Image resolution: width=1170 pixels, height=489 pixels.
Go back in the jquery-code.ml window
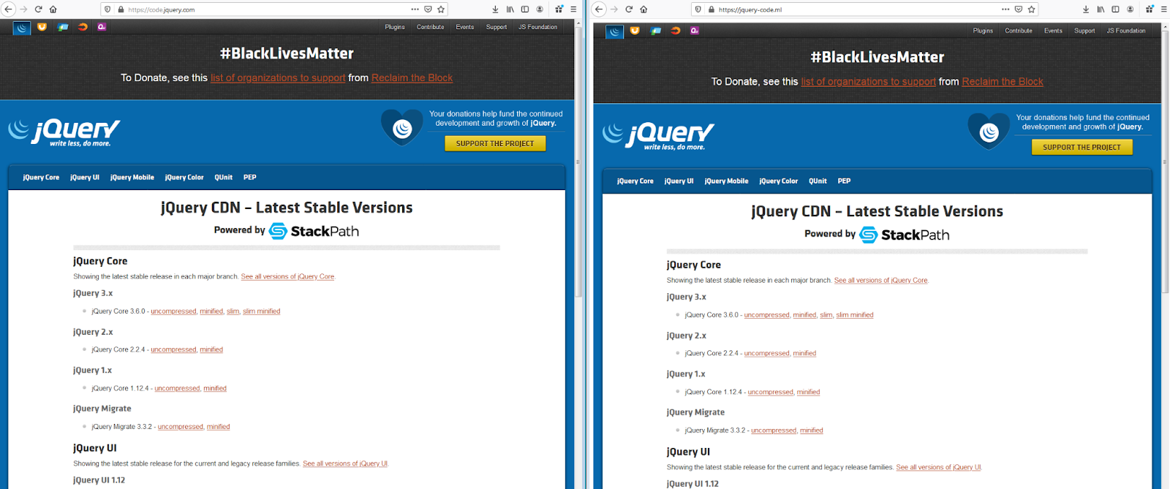pyautogui.click(x=599, y=10)
